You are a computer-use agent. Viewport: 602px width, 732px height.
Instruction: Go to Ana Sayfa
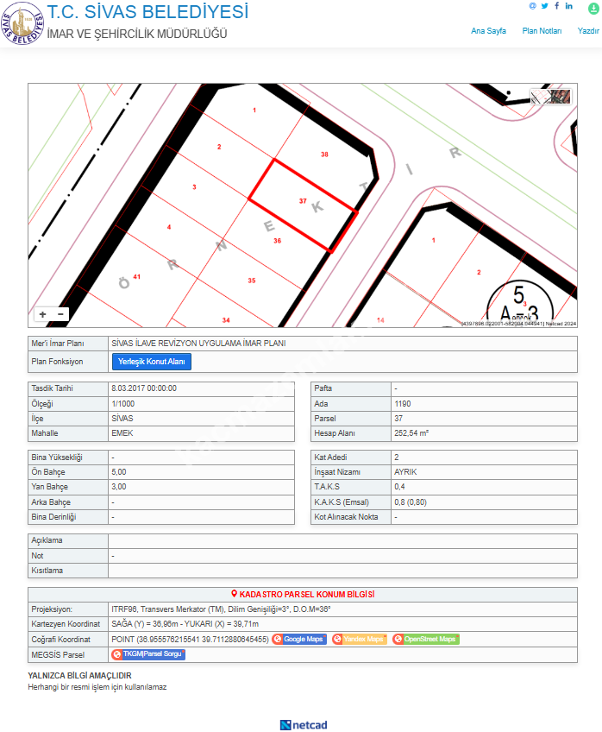488,31
